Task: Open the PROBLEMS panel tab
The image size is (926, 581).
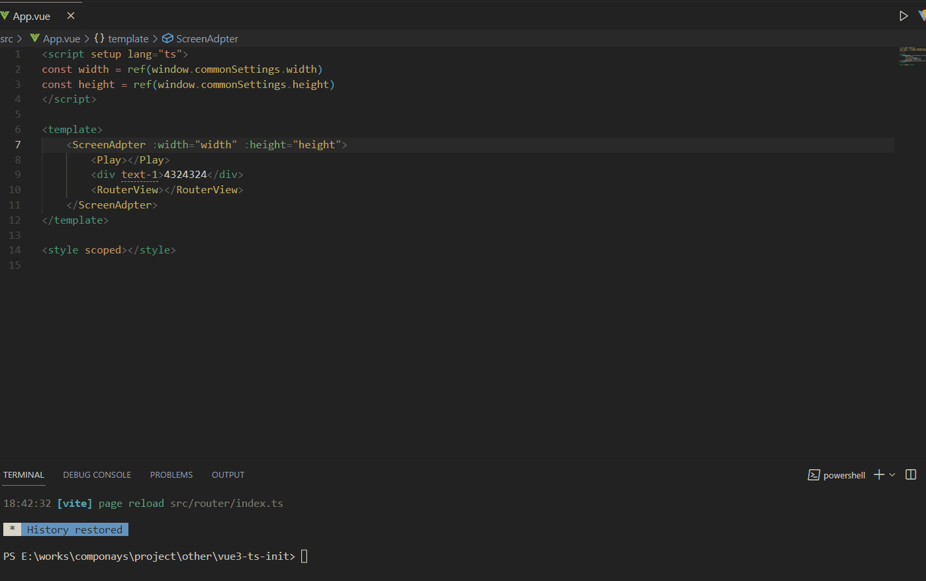Action: pyautogui.click(x=171, y=474)
